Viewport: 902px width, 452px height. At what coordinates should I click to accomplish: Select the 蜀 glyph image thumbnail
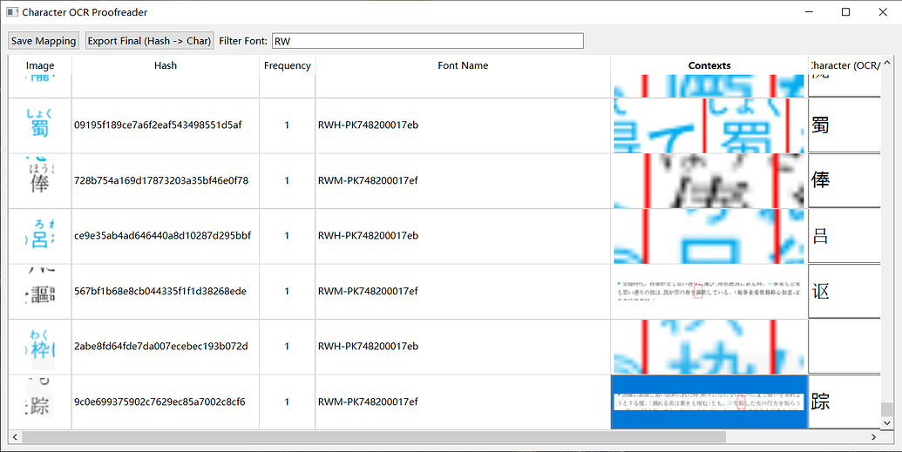(40, 125)
